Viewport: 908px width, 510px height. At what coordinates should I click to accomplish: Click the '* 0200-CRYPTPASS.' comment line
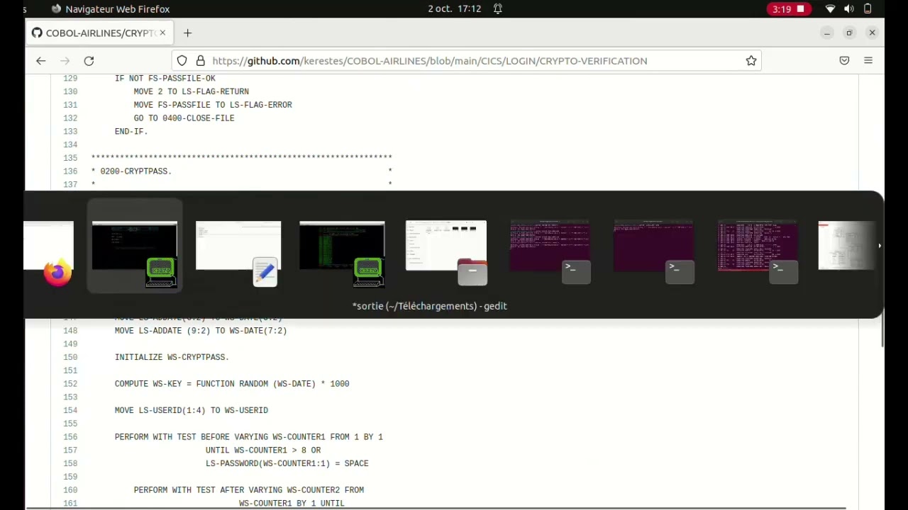pos(131,171)
